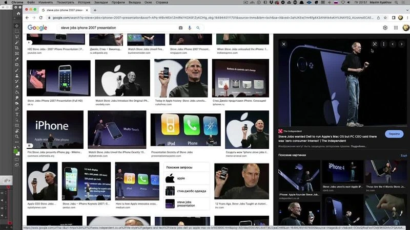Select the Rectangular Marquee tool in Photoshop

[17, 31]
